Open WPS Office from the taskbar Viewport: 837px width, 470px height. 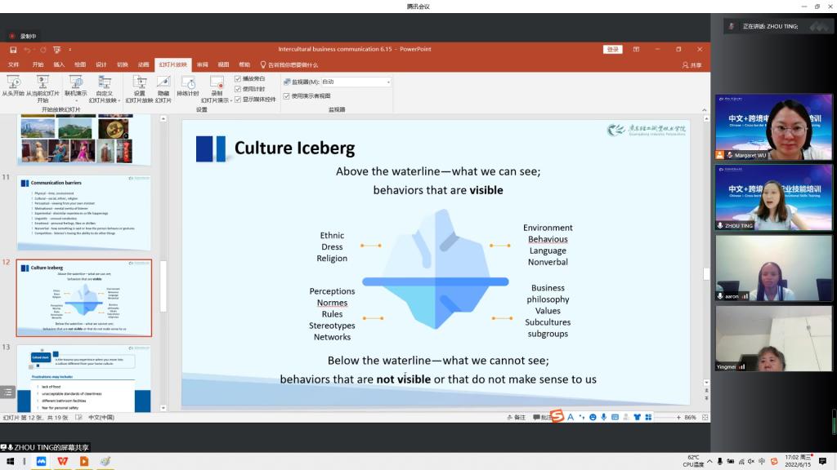62,461
